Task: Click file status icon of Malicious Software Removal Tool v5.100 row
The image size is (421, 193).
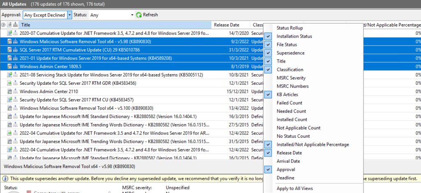Action: (10, 108)
